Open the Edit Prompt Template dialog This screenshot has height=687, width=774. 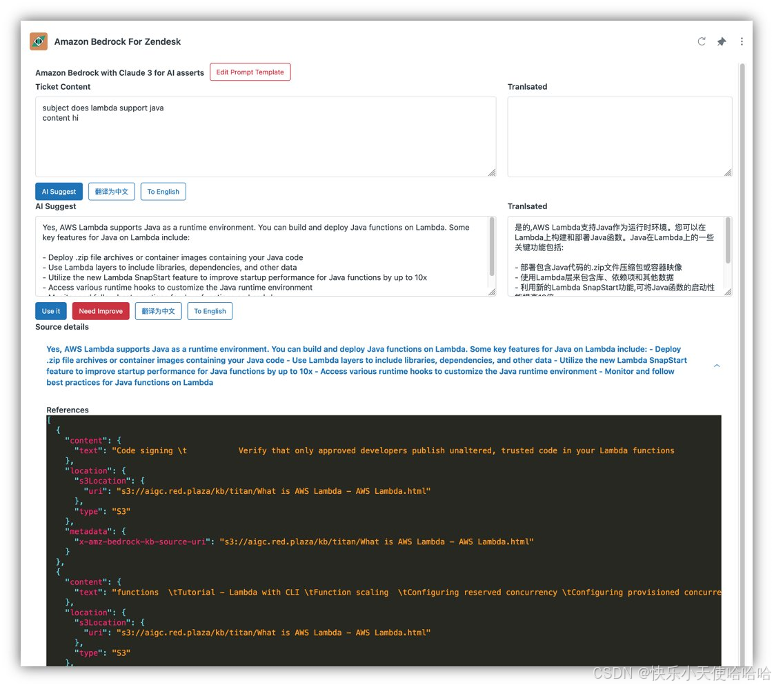pos(250,72)
